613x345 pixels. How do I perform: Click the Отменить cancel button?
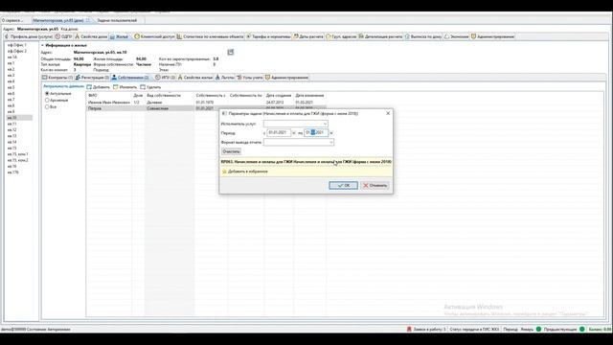tap(375, 185)
